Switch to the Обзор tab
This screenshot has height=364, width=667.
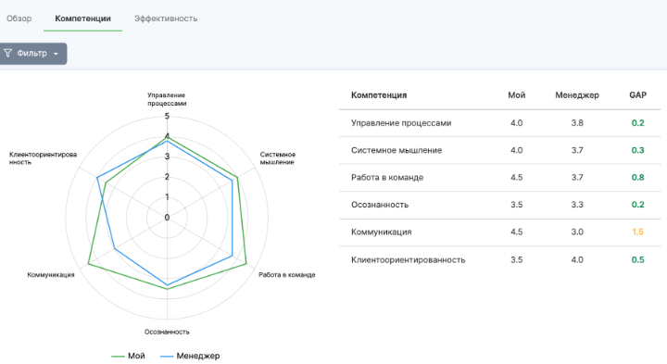[19, 19]
